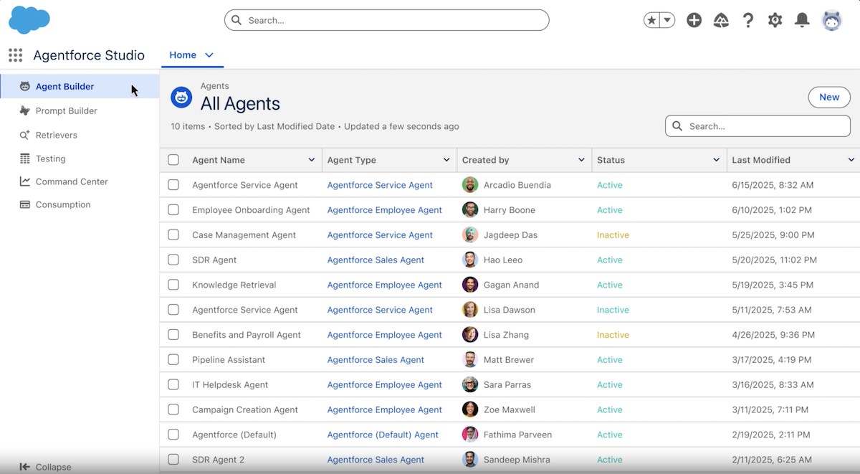
Task: Click the Salesforce cloud logo
Action: [29, 20]
